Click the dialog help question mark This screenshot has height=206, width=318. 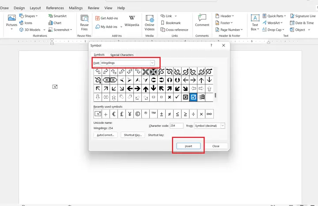[x=211, y=46]
